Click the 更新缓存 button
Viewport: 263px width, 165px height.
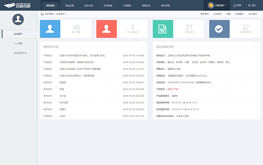tap(205, 14)
